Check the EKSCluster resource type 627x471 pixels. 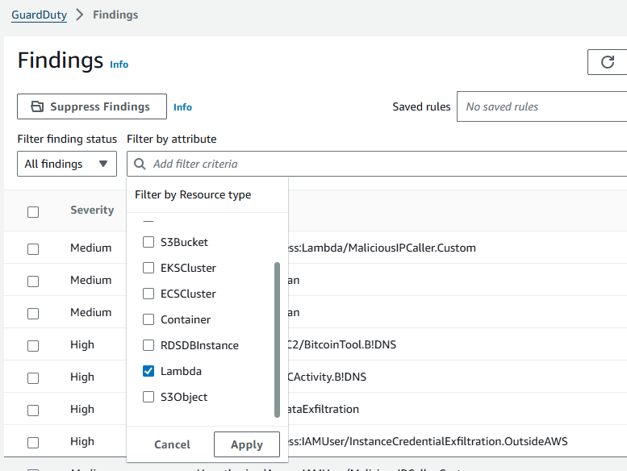[148, 268]
